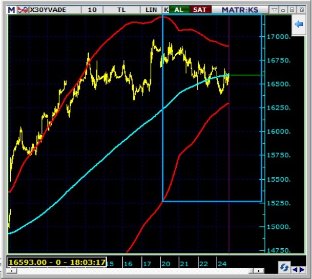Toggle the TL currency setting
312x279 pixels.
(121, 10)
